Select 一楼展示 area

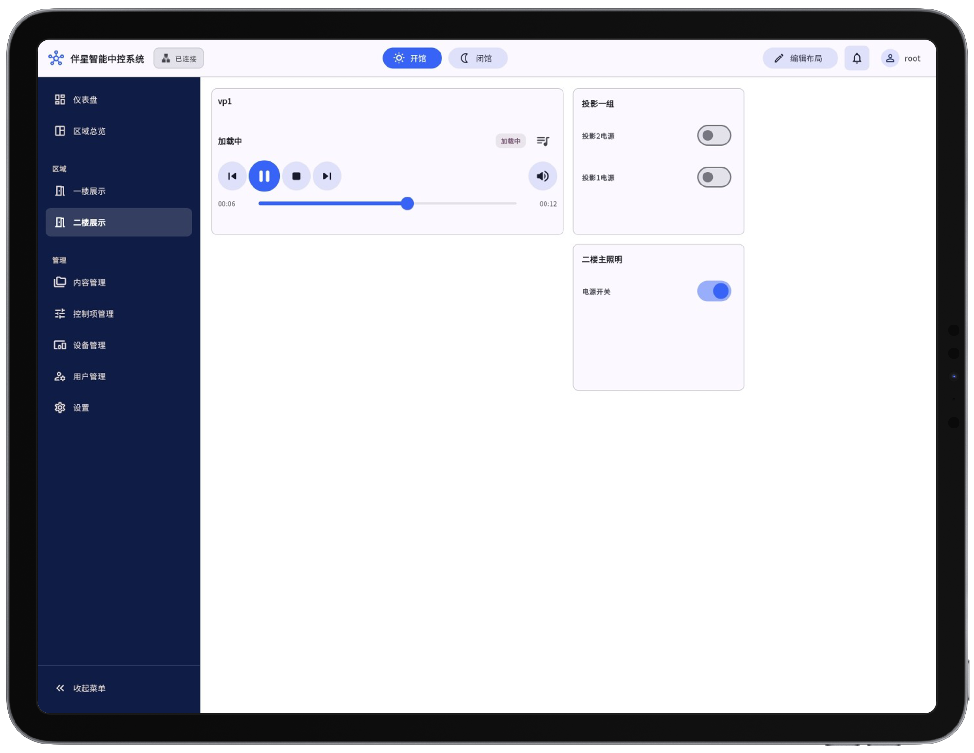tap(119, 191)
